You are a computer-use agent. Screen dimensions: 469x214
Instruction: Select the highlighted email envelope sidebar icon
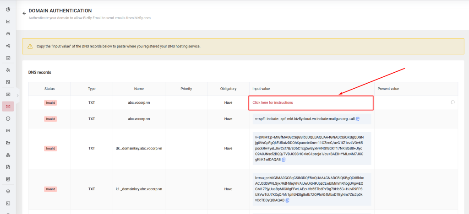[x=8, y=106]
